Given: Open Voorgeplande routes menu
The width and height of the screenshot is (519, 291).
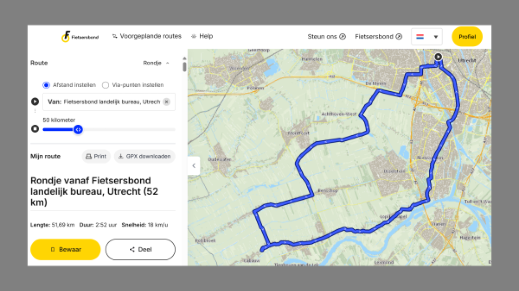Looking at the screenshot, I should click(147, 36).
